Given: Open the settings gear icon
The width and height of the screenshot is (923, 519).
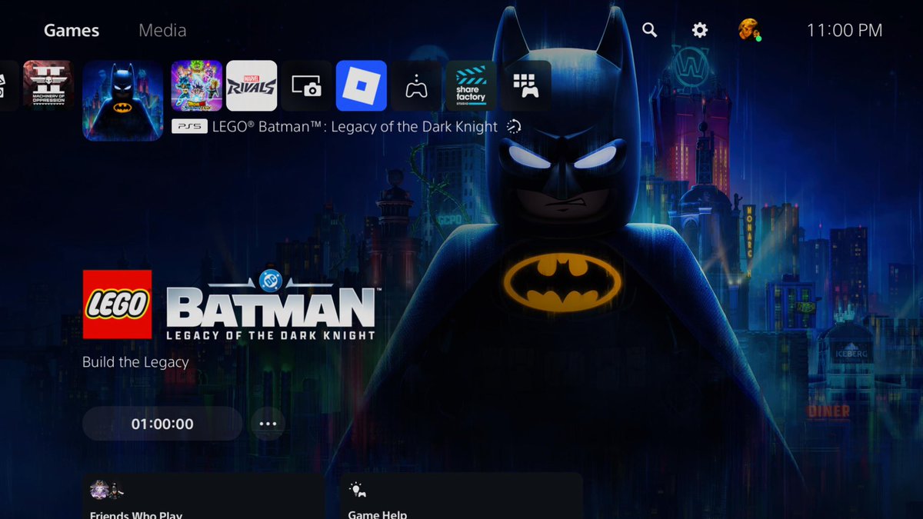Looking at the screenshot, I should click(x=699, y=30).
